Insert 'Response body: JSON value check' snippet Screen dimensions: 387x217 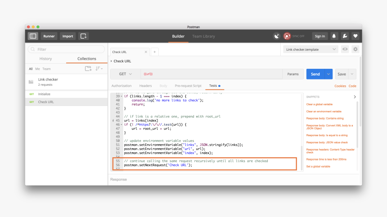pyautogui.click(x=327, y=142)
